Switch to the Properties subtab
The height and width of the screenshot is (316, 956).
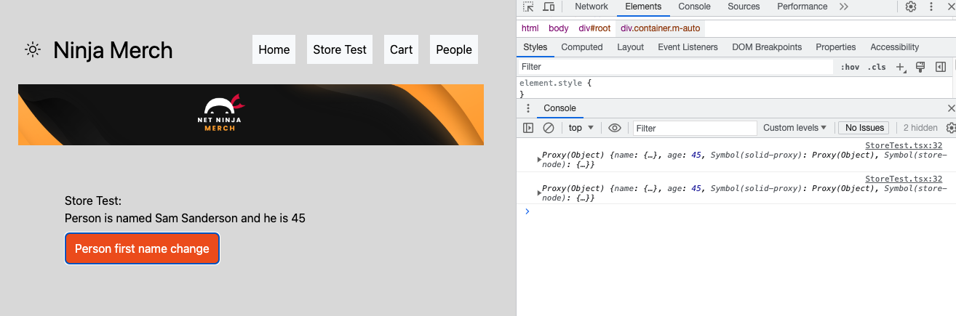(835, 47)
